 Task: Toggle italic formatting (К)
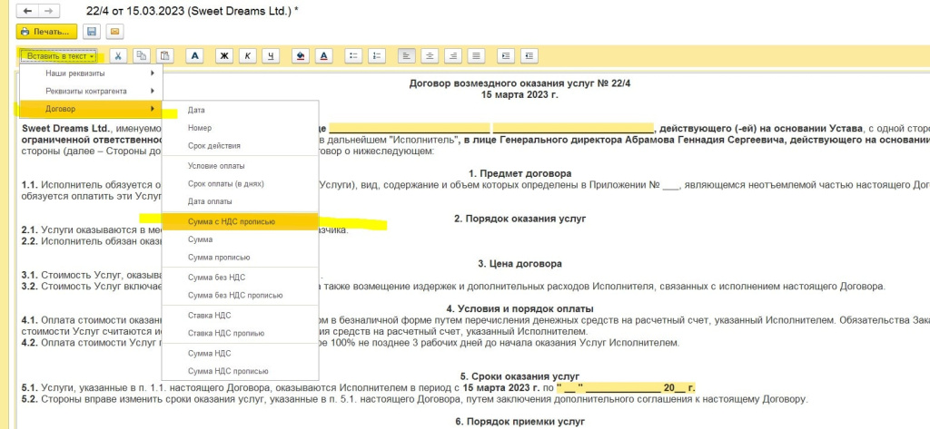[x=247, y=55]
